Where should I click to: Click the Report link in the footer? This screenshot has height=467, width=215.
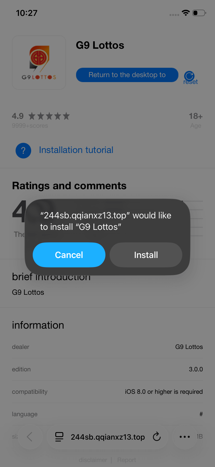point(126,460)
